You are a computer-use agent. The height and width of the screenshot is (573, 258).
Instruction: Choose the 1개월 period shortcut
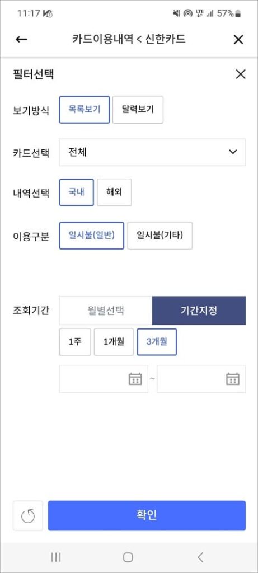coord(114,342)
